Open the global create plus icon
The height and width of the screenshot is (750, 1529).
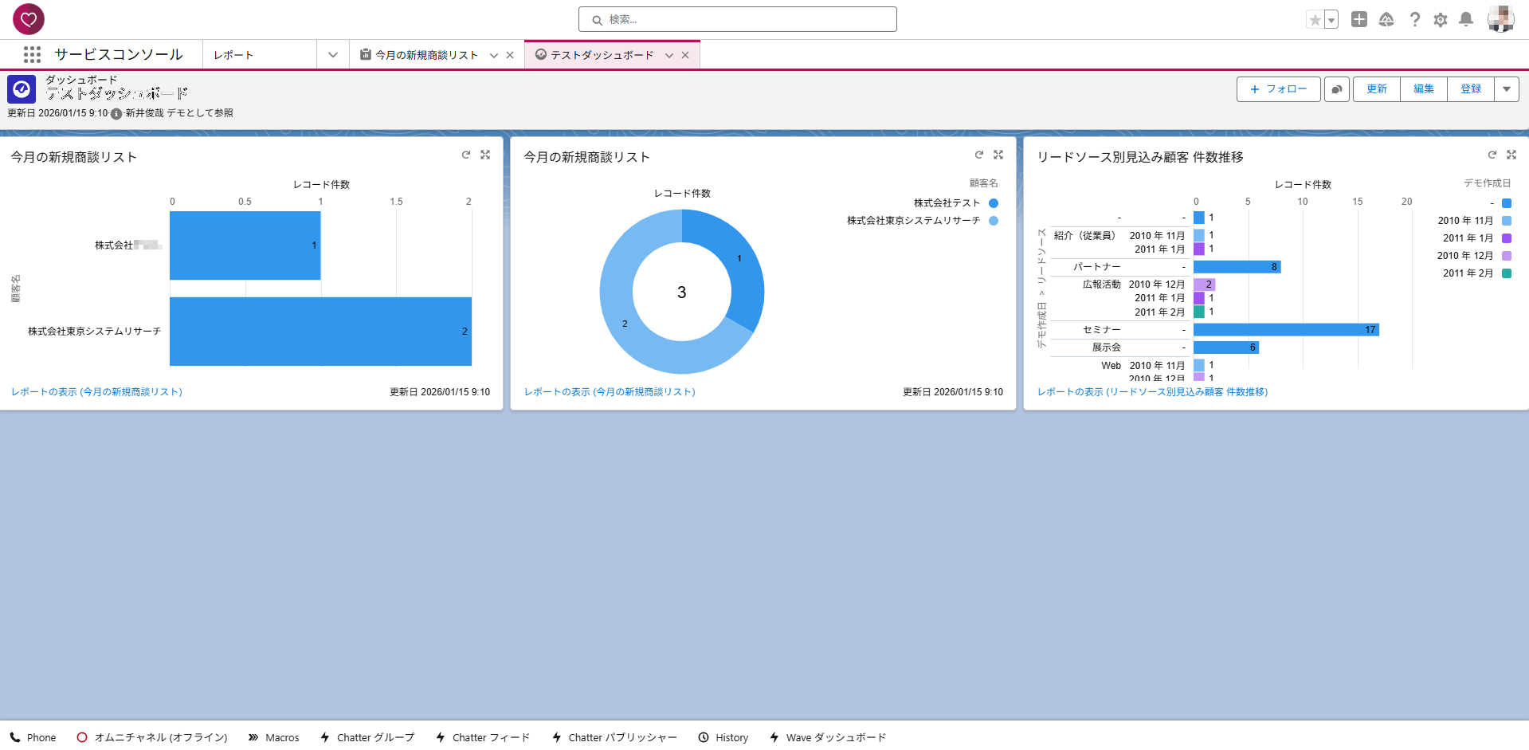1359,20
